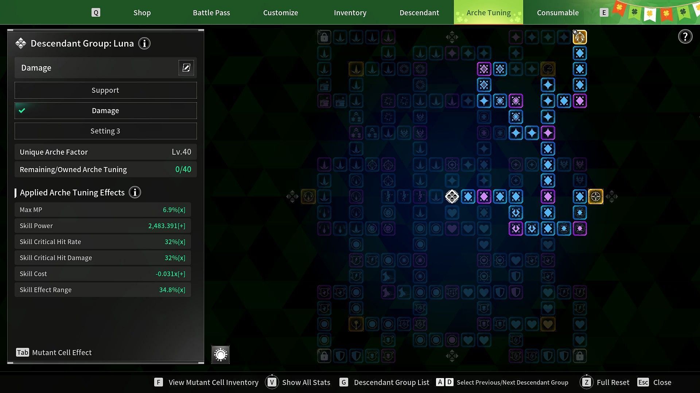Click View Mutant Cell Inventory
This screenshot has width=700, height=393.
(x=206, y=382)
